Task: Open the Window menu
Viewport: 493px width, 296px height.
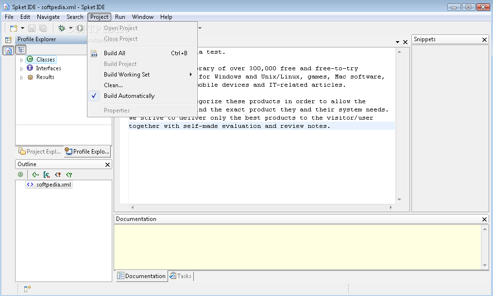Action: coord(143,17)
